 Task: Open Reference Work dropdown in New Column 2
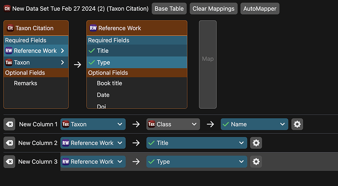tap(93, 143)
